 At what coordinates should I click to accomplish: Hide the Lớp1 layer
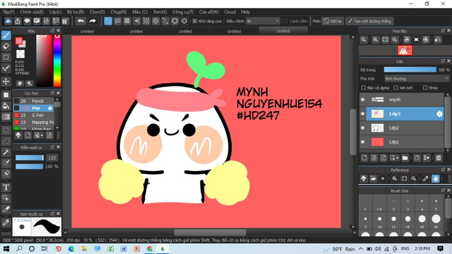tap(363, 142)
